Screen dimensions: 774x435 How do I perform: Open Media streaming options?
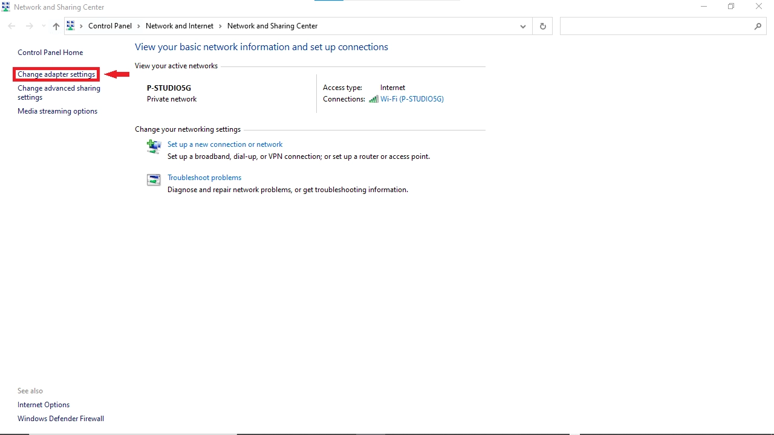point(57,111)
